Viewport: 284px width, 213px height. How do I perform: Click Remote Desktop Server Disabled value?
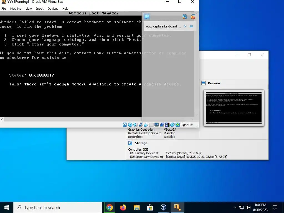[x=169, y=133]
